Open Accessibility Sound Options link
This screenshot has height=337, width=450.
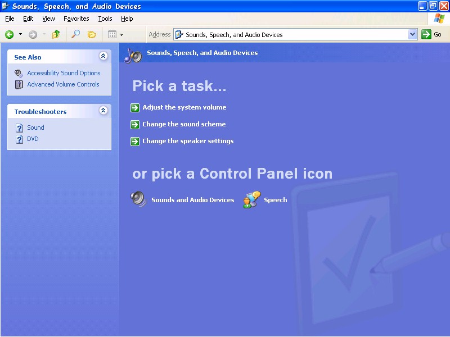64,73
